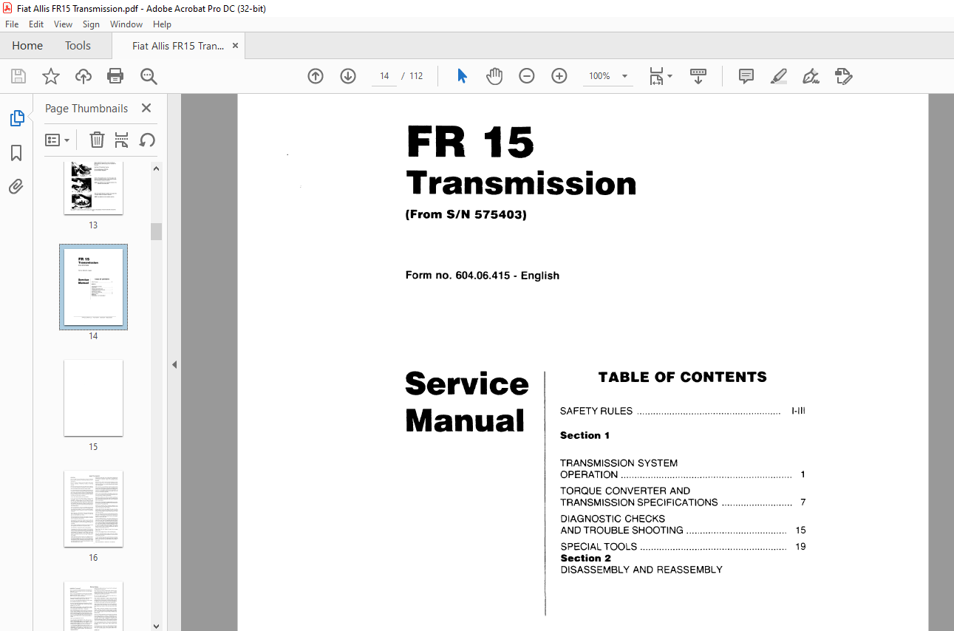Viewport: 954px width, 631px height.
Task: Click the fit page width icon
Action: [656, 76]
